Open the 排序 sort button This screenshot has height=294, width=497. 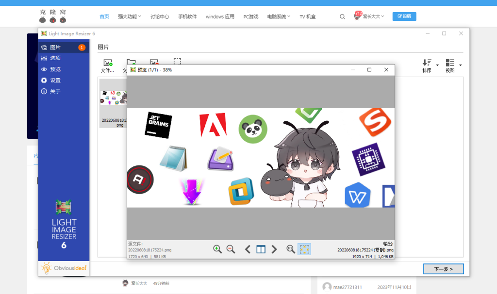point(427,66)
